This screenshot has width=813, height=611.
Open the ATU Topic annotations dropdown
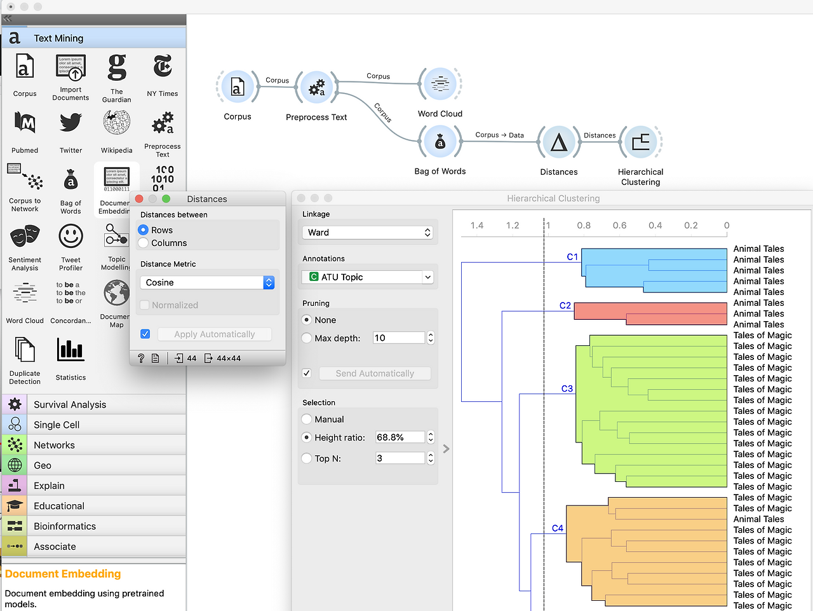[368, 277]
